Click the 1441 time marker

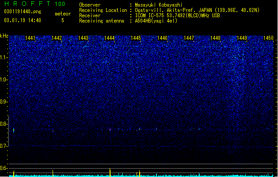coord(30,38)
